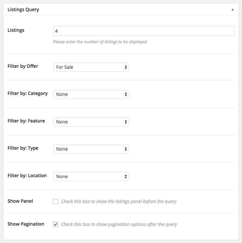Click 'Check this box to show the listings panel' text
Viewport: 242px width, 243px height.
(x=118, y=201)
